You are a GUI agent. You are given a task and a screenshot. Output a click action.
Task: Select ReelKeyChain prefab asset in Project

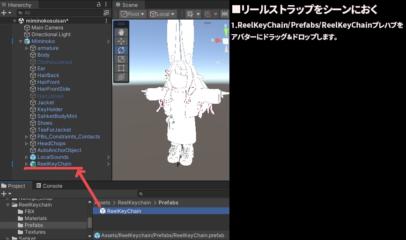(x=161, y=211)
